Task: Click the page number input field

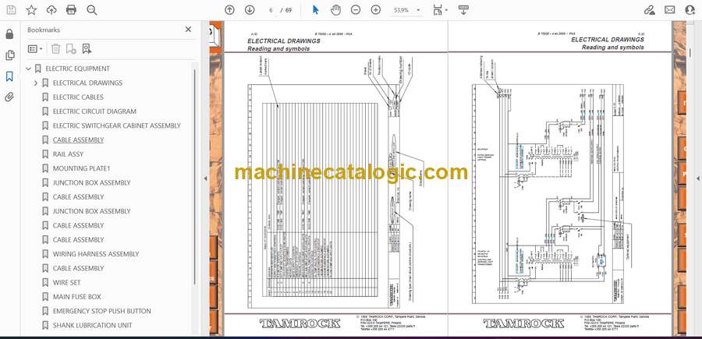Action: click(x=271, y=10)
